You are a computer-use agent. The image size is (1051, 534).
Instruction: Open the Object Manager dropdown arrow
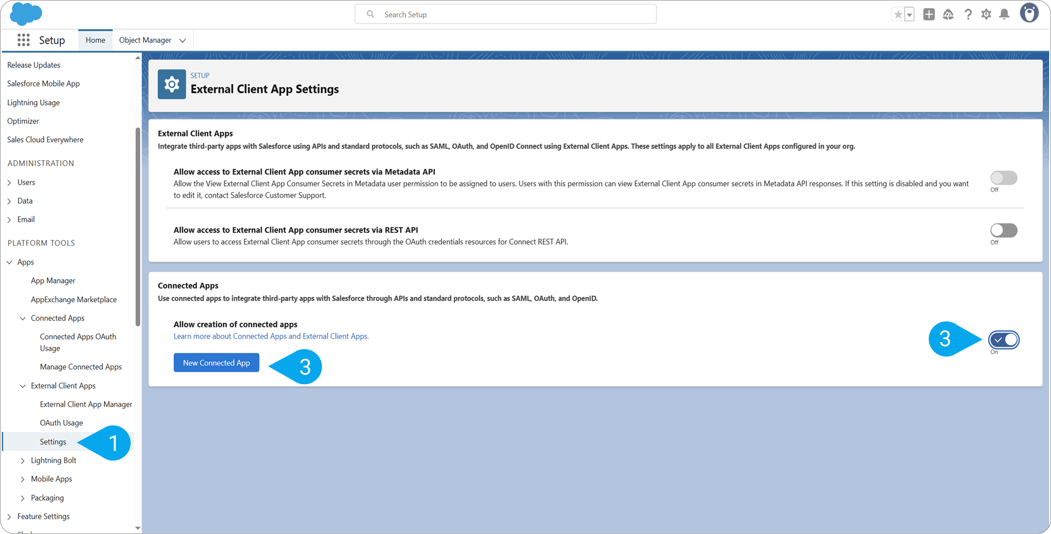tap(183, 40)
